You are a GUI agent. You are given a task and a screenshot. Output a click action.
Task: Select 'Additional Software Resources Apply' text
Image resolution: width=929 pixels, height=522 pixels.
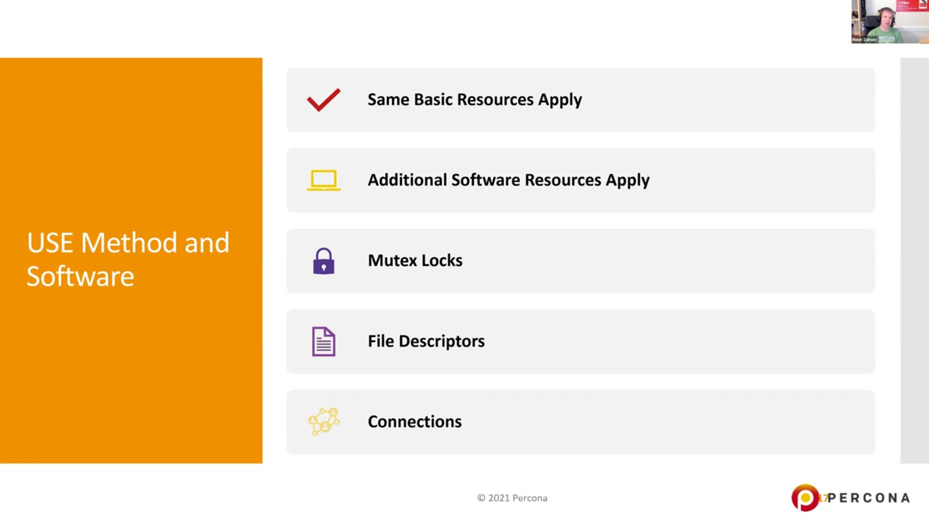tap(508, 180)
